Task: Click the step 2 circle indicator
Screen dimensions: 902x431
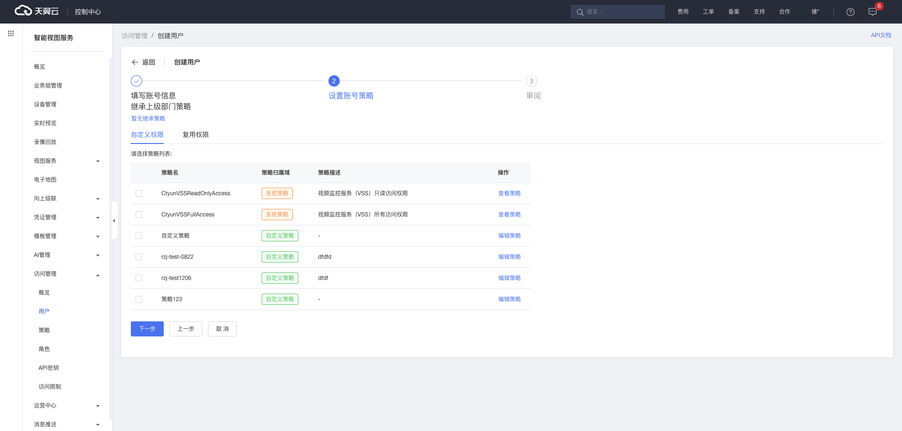Action: [x=334, y=81]
